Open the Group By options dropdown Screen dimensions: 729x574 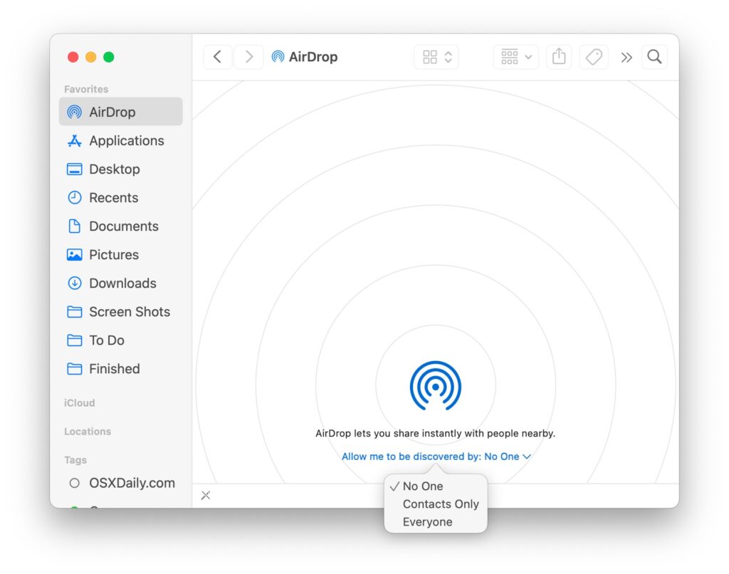tap(515, 57)
